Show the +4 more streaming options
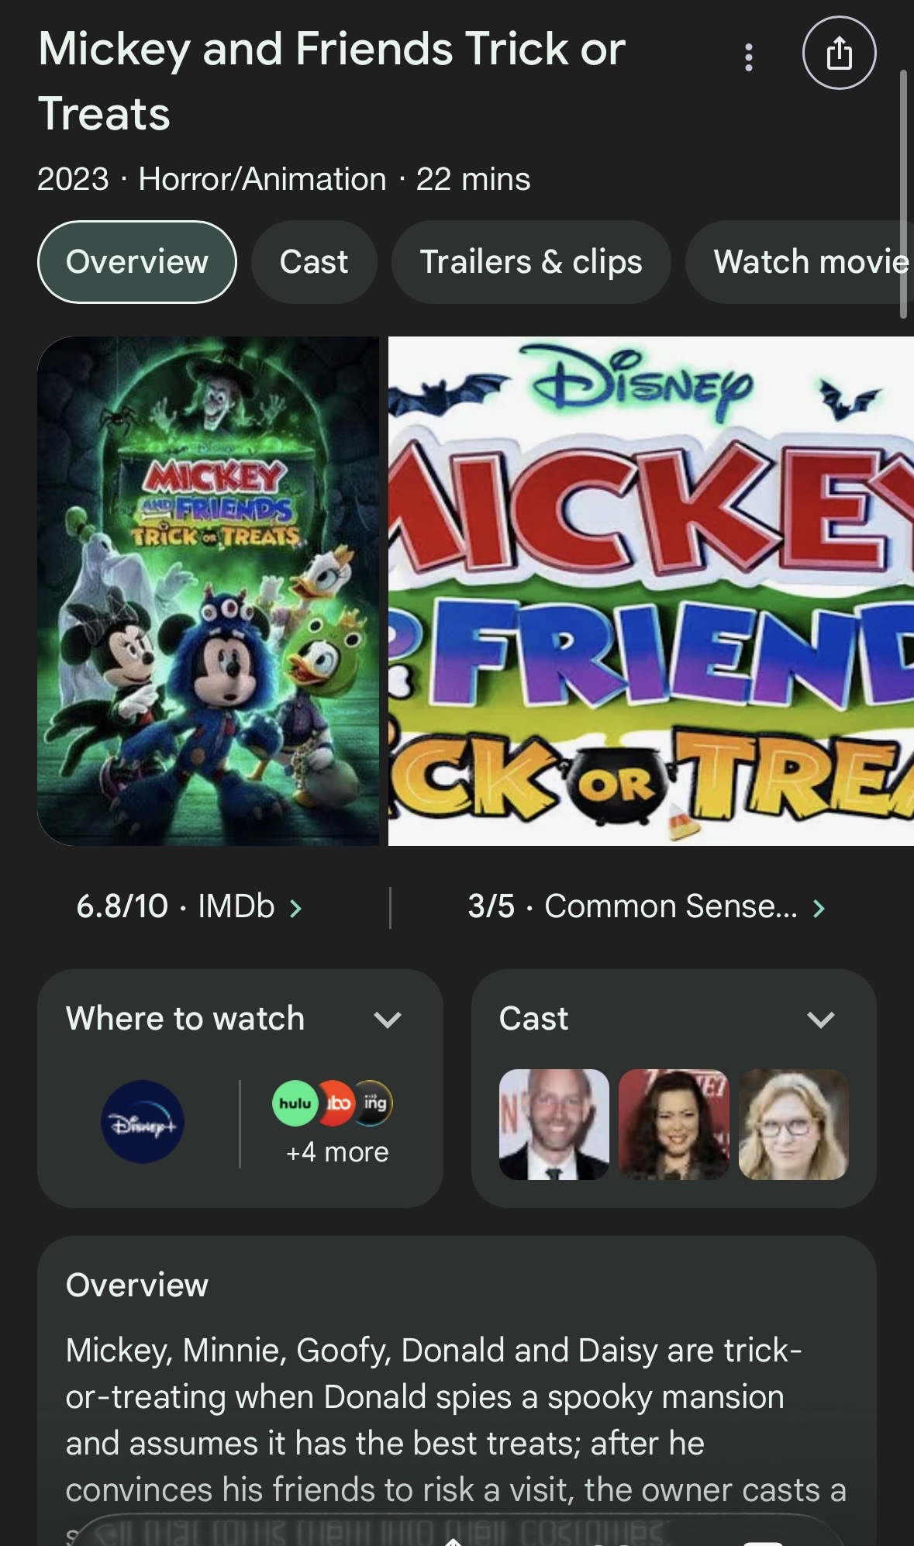This screenshot has height=1546, width=914. pyautogui.click(x=337, y=1152)
